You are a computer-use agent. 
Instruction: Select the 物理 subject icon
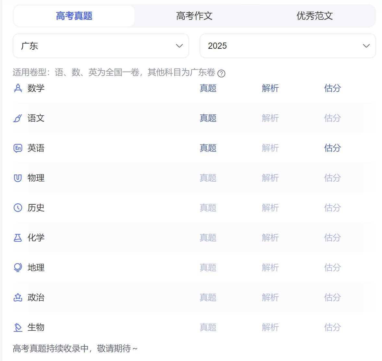(x=17, y=178)
